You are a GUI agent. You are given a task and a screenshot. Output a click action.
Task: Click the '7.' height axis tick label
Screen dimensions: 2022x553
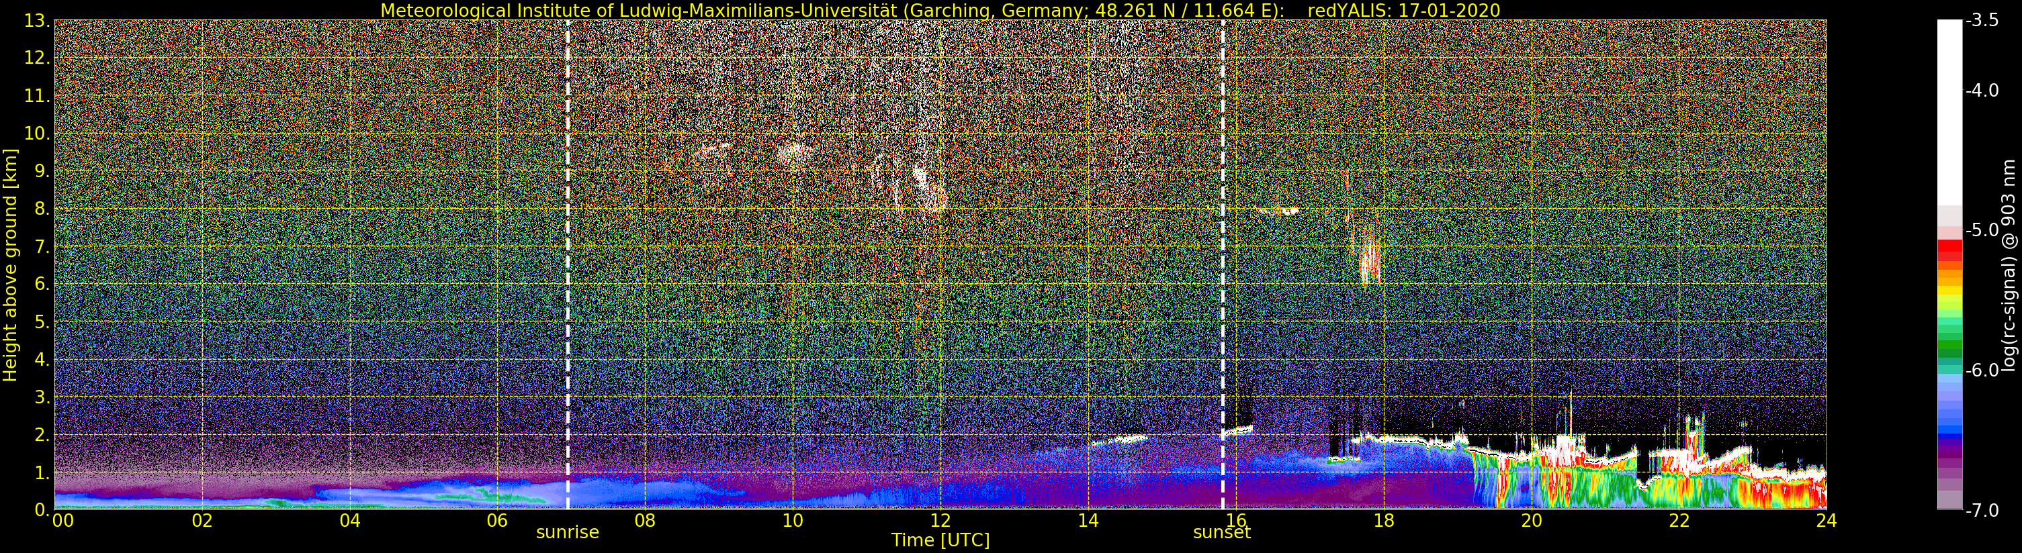coord(42,246)
